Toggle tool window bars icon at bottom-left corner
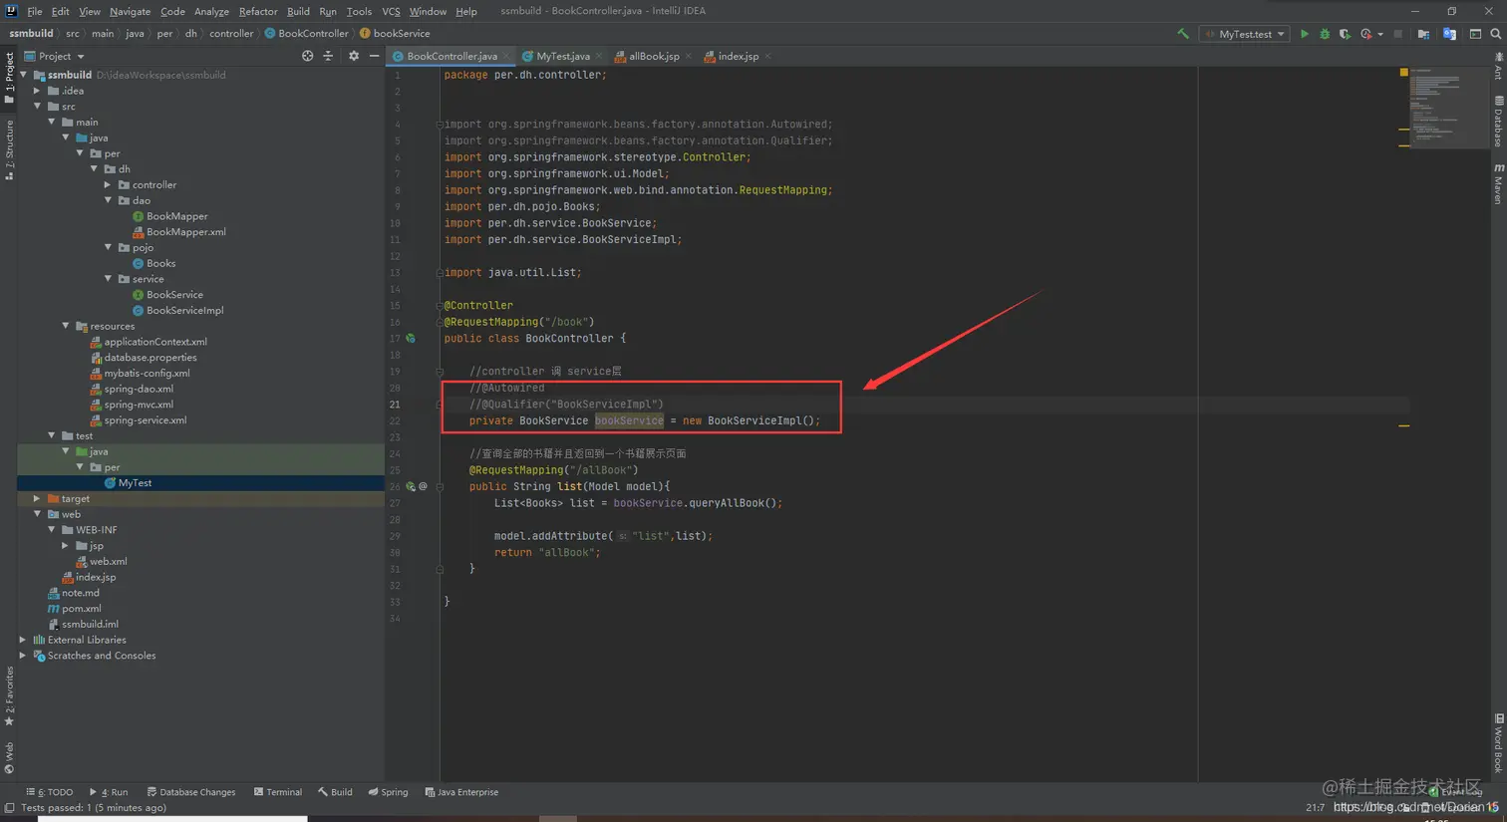Image resolution: width=1507 pixels, height=822 pixels. 9,808
